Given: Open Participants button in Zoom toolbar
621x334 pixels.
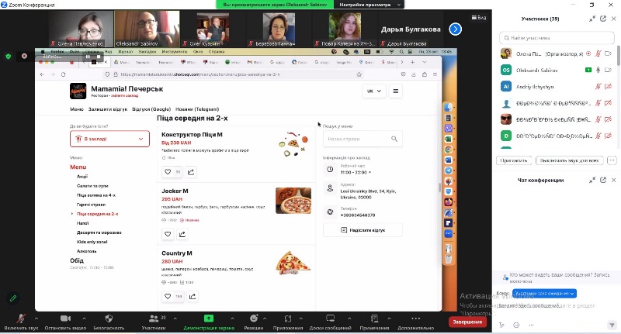Looking at the screenshot, I should coord(154,319).
